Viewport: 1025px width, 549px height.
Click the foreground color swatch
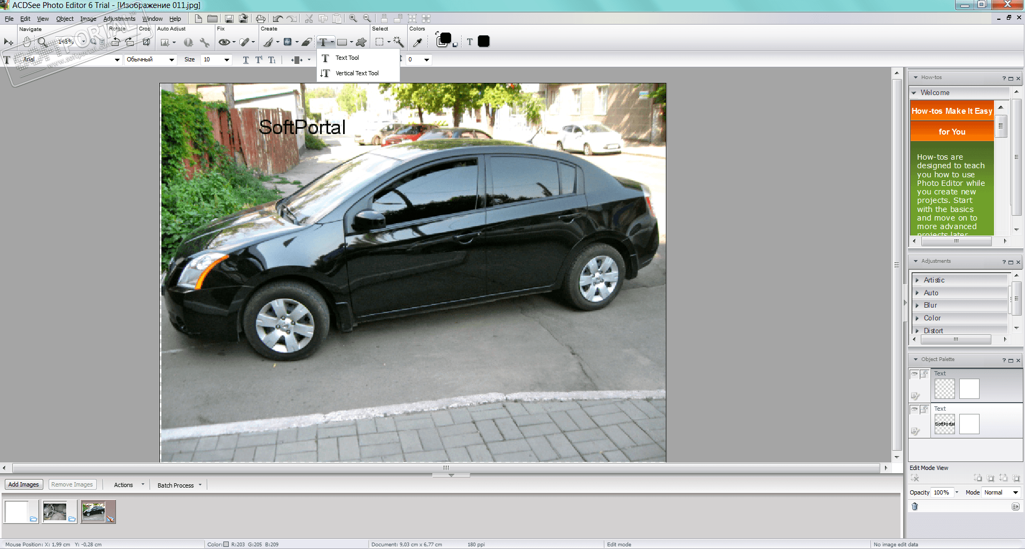pos(445,38)
